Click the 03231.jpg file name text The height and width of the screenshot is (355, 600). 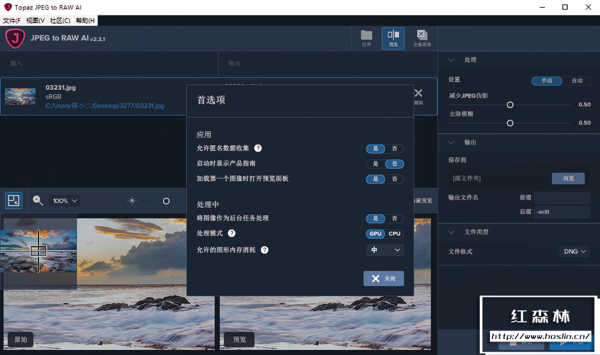point(61,88)
